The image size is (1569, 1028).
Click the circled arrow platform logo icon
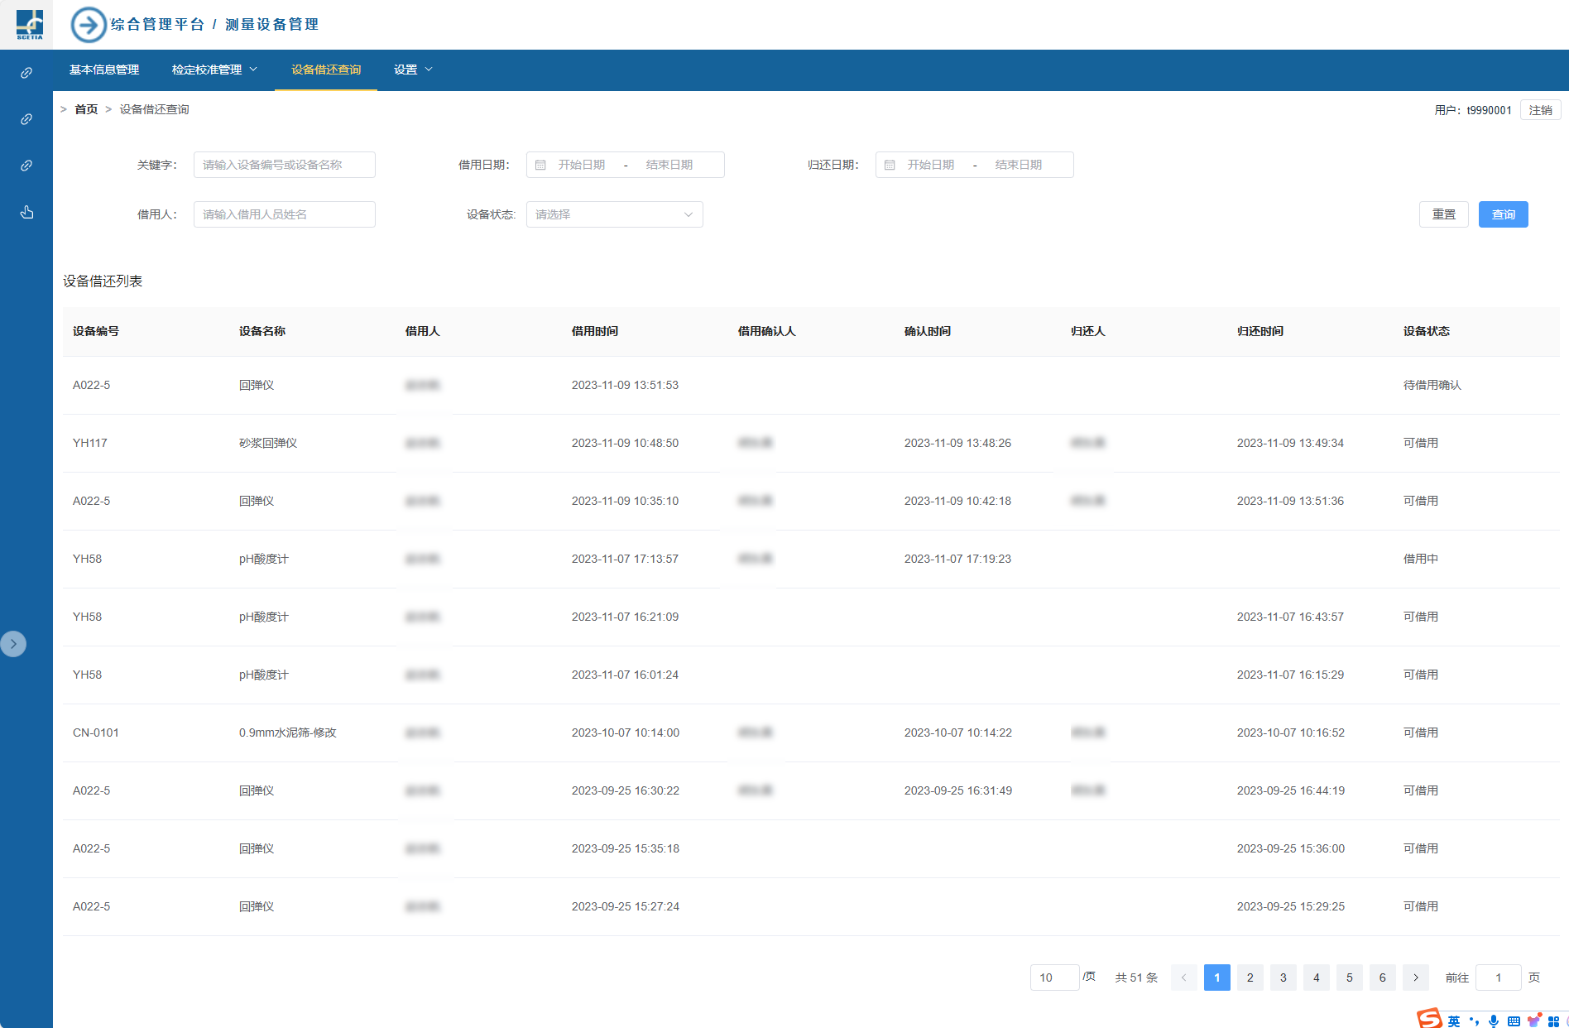(x=89, y=25)
